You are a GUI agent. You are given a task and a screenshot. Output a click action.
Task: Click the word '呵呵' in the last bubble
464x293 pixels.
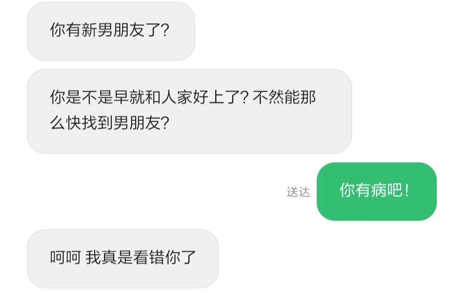[x=65, y=257]
